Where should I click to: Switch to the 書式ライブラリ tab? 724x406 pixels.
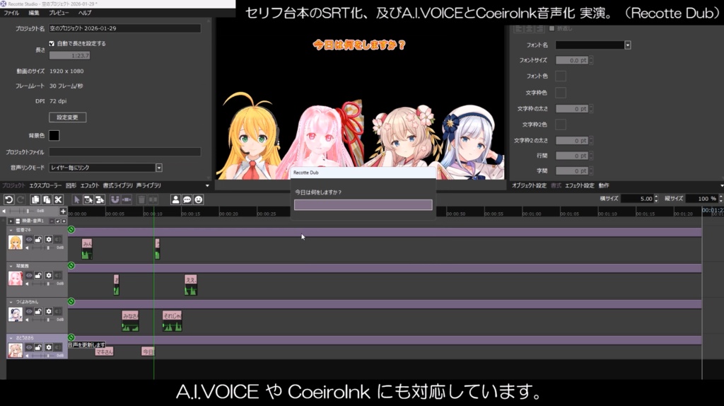118,186
